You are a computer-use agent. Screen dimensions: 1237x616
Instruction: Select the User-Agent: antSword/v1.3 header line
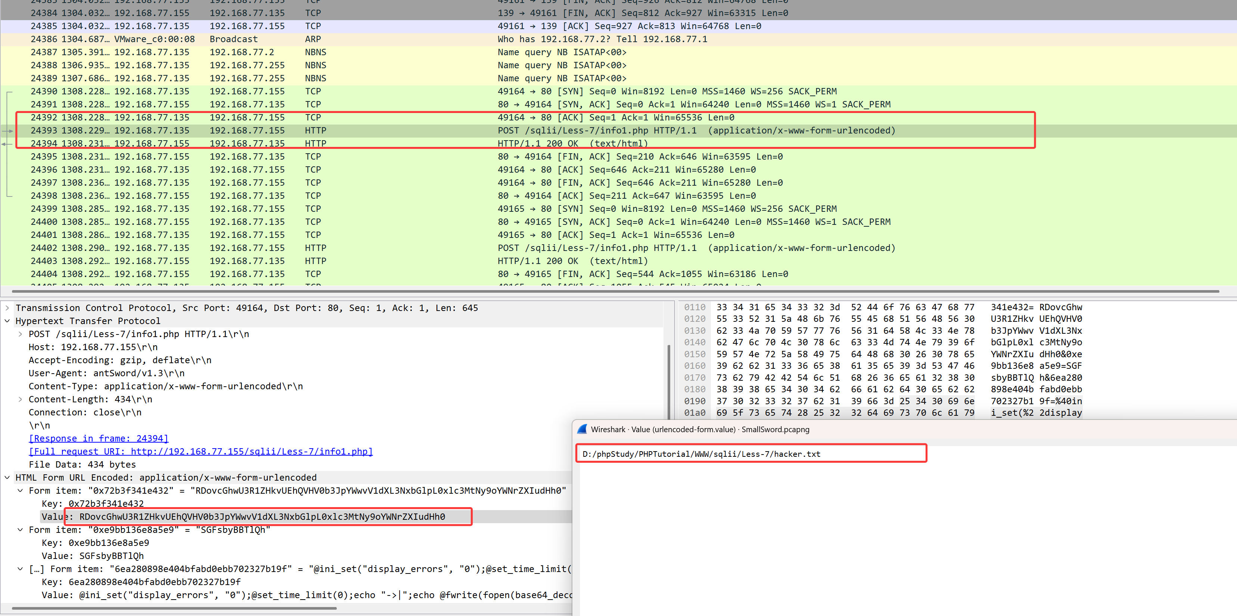[x=107, y=373]
